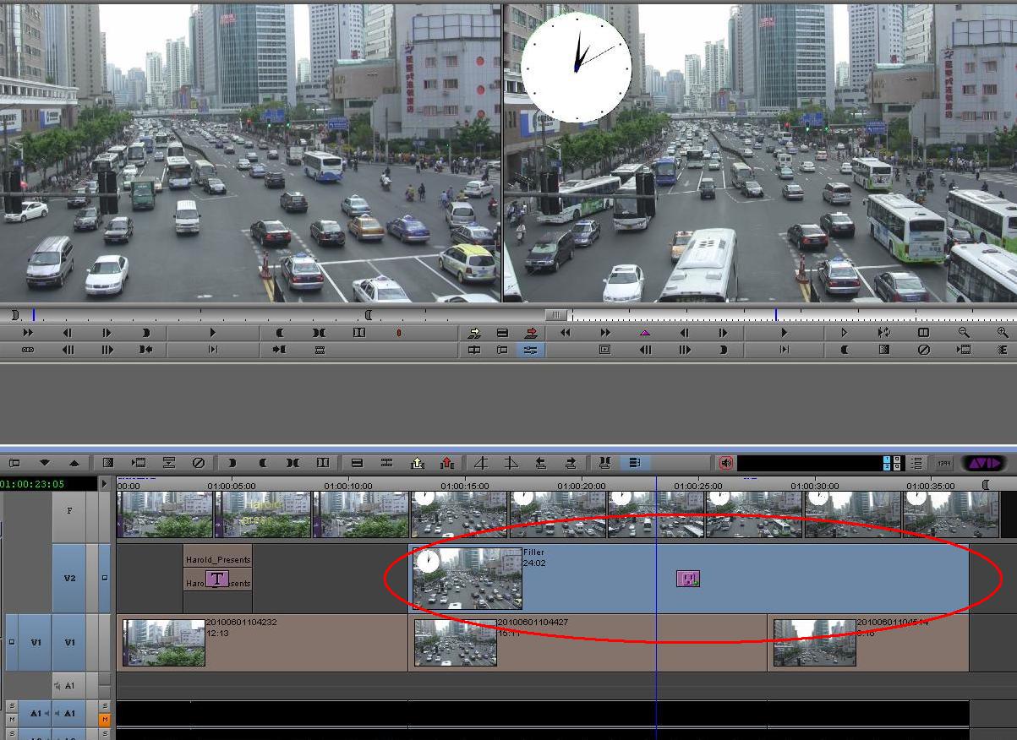Open Effect Mode from record monitor buttons
This screenshot has height=740, width=1017.
883,350
